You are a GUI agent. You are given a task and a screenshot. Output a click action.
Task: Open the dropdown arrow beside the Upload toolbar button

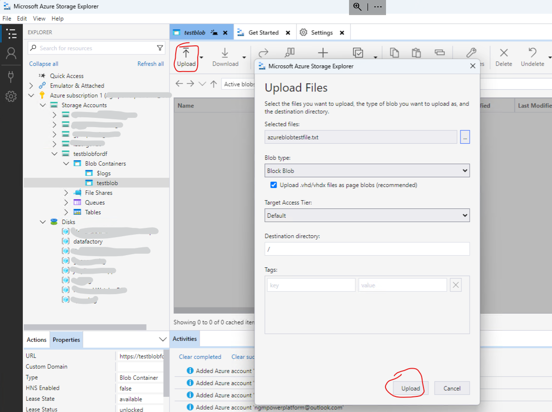[x=202, y=57]
